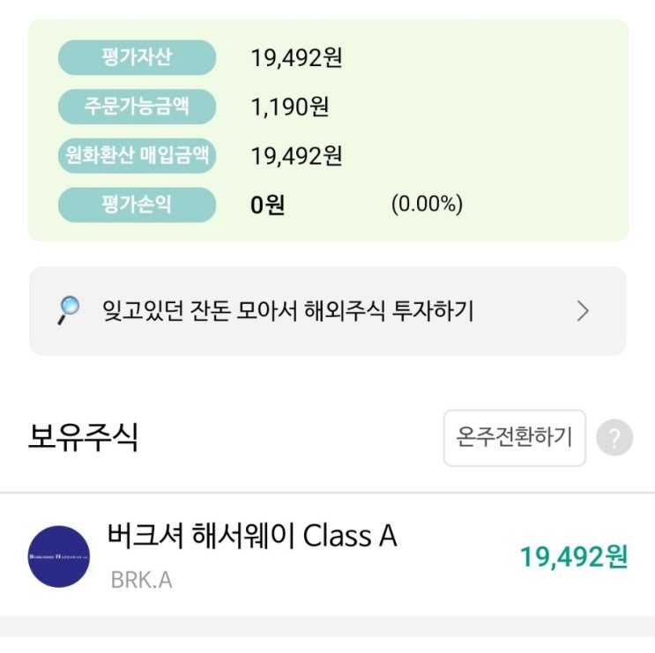The height and width of the screenshot is (653, 655).
Task: Click the 평가손익 label pill
Action: click(x=137, y=205)
